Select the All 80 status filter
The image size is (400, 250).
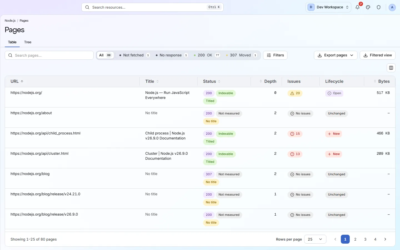[x=105, y=55]
